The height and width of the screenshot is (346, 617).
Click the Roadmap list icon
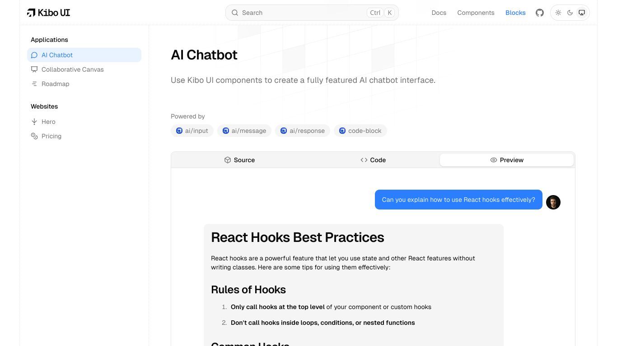34,84
